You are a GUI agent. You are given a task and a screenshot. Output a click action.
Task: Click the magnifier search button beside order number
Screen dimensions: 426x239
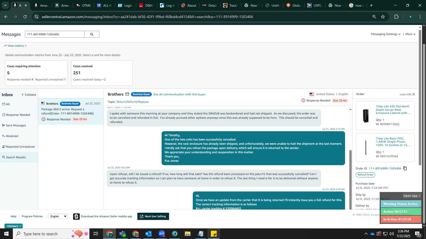pos(92,34)
